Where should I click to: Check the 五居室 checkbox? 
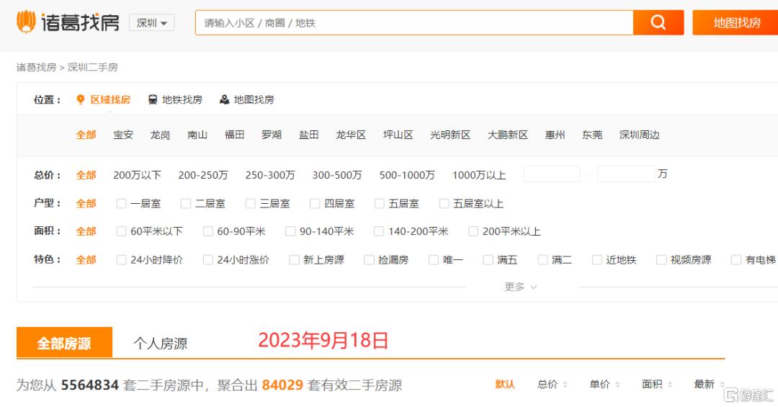379,203
